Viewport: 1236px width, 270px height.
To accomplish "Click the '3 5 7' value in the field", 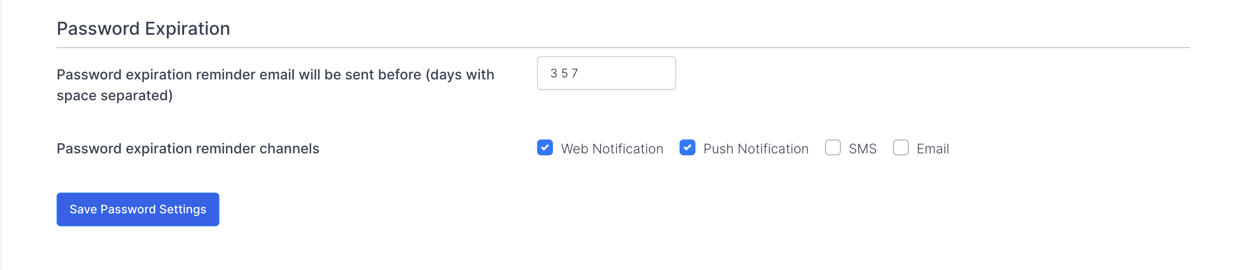I will pos(564,73).
